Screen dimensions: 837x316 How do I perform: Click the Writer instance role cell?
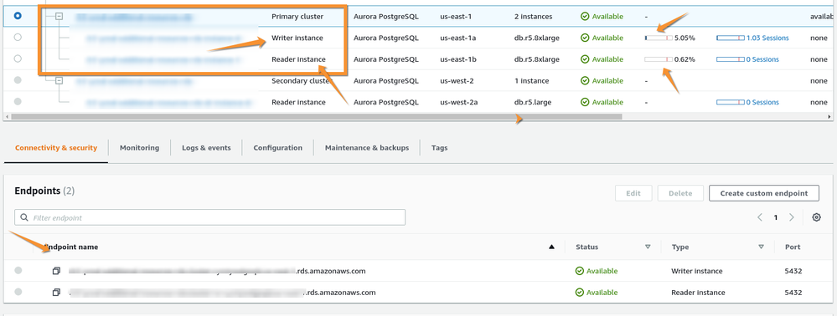297,38
